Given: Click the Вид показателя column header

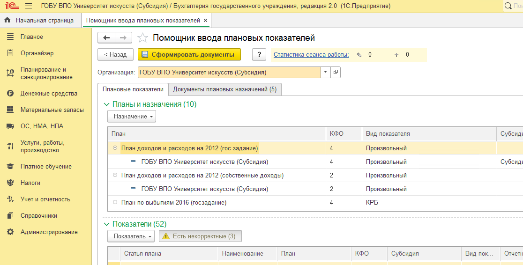Looking at the screenshot, I should coord(429,133).
